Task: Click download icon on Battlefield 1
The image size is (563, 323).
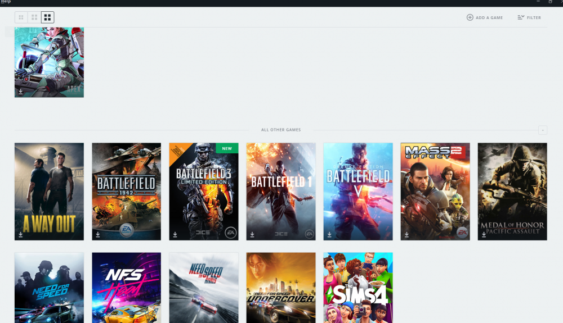Action: [252, 235]
